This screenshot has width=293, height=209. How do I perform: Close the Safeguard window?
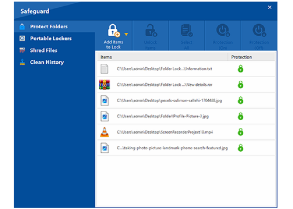click(x=269, y=7)
